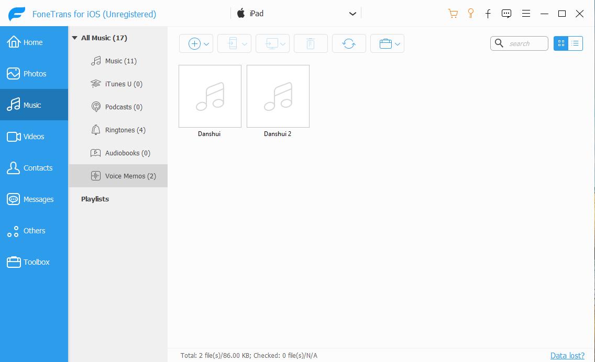Click Export to device icon
Image resolution: width=595 pixels, height=362 pixels.
tap(232, 43)
